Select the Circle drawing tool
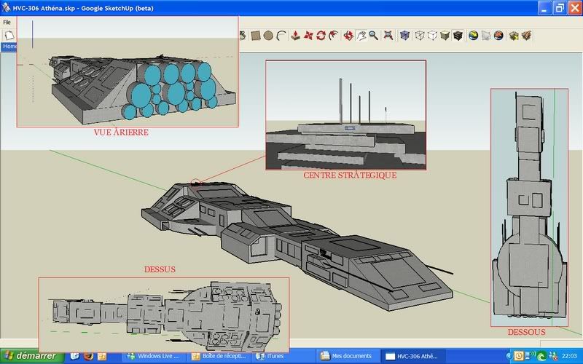The width and height of the screenshot is (583, 364). coord(268,36)
